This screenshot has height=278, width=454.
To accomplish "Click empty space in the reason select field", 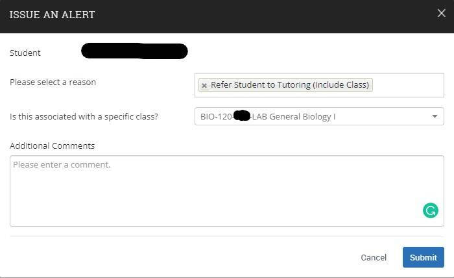I will click(x=409, y=85).
